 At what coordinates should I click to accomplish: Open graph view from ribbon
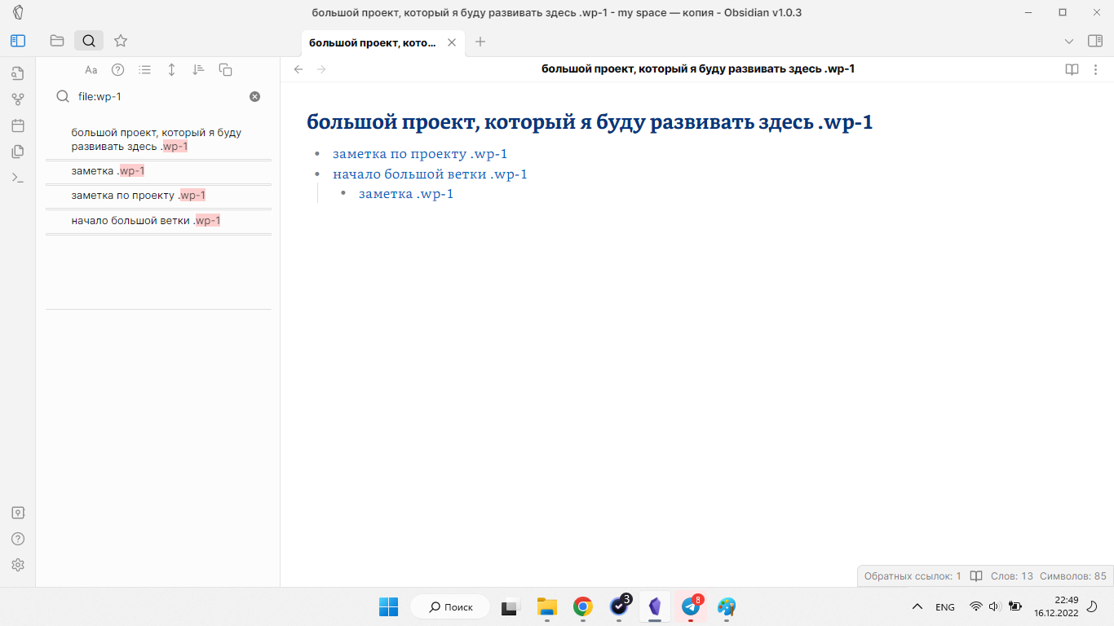[18, 99]
